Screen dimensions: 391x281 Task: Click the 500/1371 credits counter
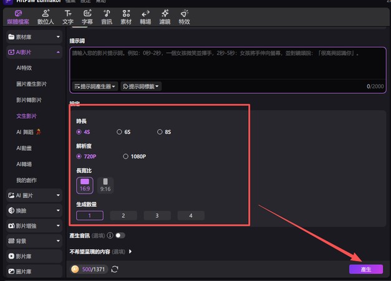94,269
